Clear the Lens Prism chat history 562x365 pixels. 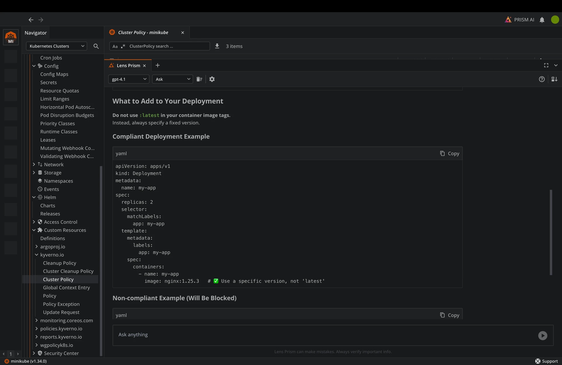[x=199, y=79]
